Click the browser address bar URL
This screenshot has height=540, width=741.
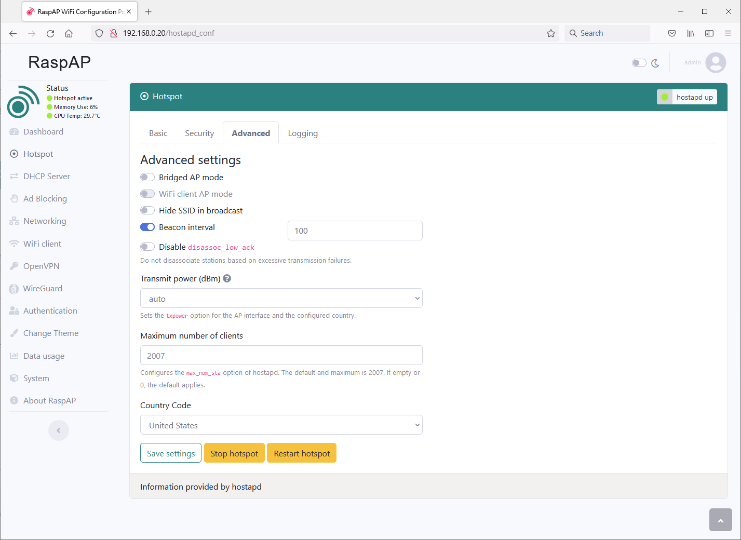(x=169, y=33)
